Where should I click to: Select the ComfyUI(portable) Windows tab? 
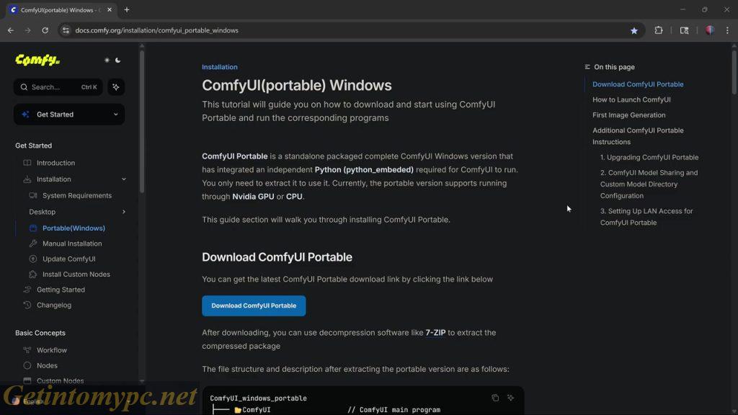pos(61,10)
